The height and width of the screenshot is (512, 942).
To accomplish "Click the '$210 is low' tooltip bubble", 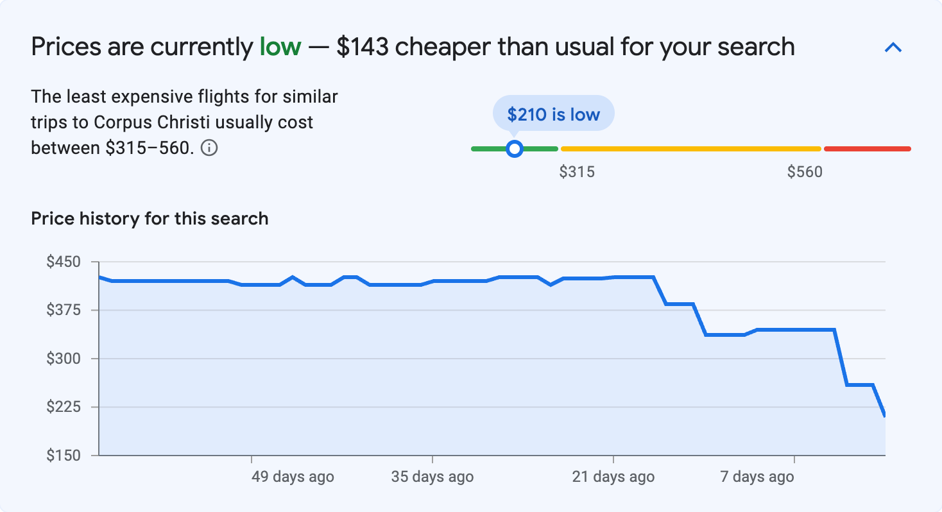I will coord(553,112).
